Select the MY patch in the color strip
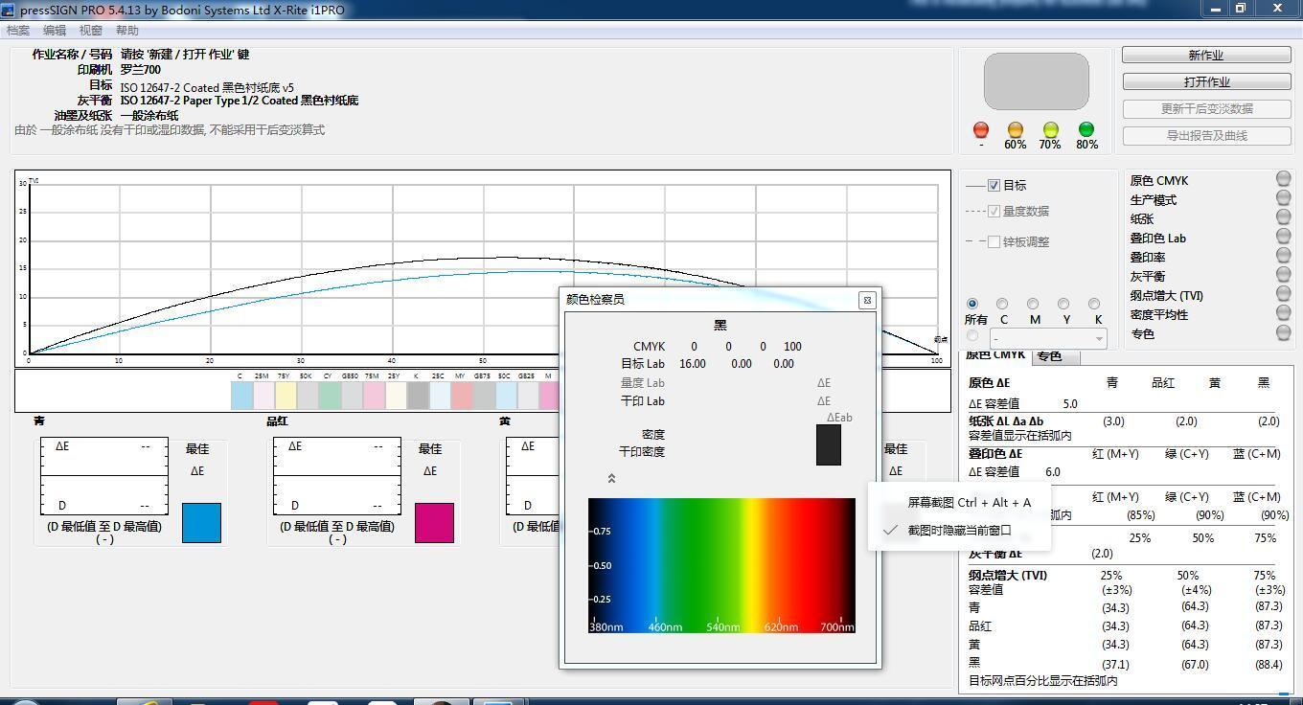This screenshot has width=1303, height=705. coord(462,395)
